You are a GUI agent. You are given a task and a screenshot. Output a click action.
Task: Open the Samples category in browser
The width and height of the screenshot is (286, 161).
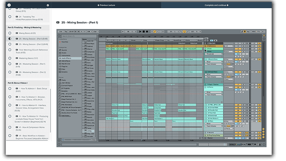[x=63, y=72]
